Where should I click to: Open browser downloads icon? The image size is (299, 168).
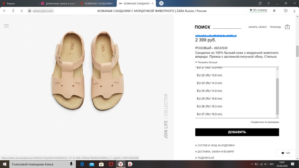click(x=294, y=11)
